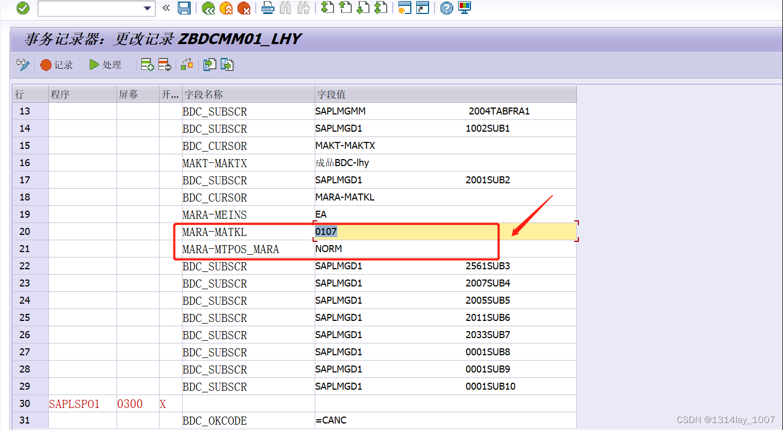Click the value 2561SUB3 in row 22
The height and width of the screenshot is (430, 783).
point(488,266)
